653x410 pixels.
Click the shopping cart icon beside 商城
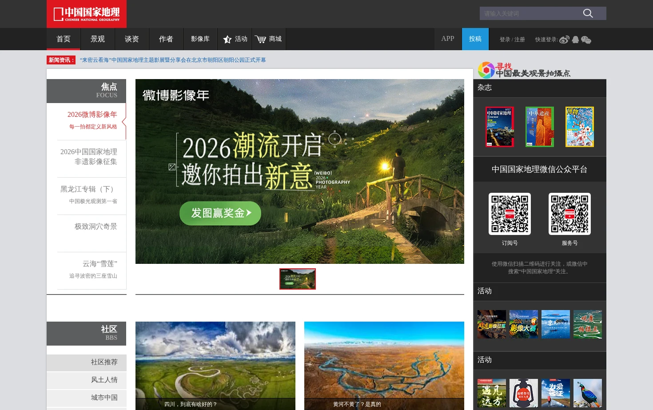click(x=260, y=40)
